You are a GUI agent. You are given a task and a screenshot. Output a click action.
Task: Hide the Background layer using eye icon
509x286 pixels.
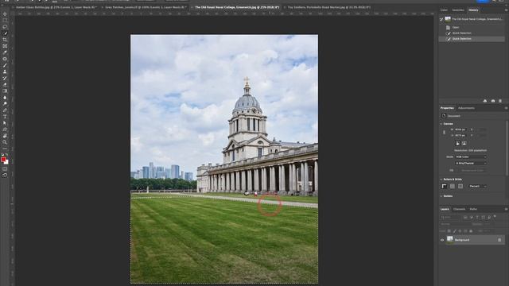click(442, 240)
